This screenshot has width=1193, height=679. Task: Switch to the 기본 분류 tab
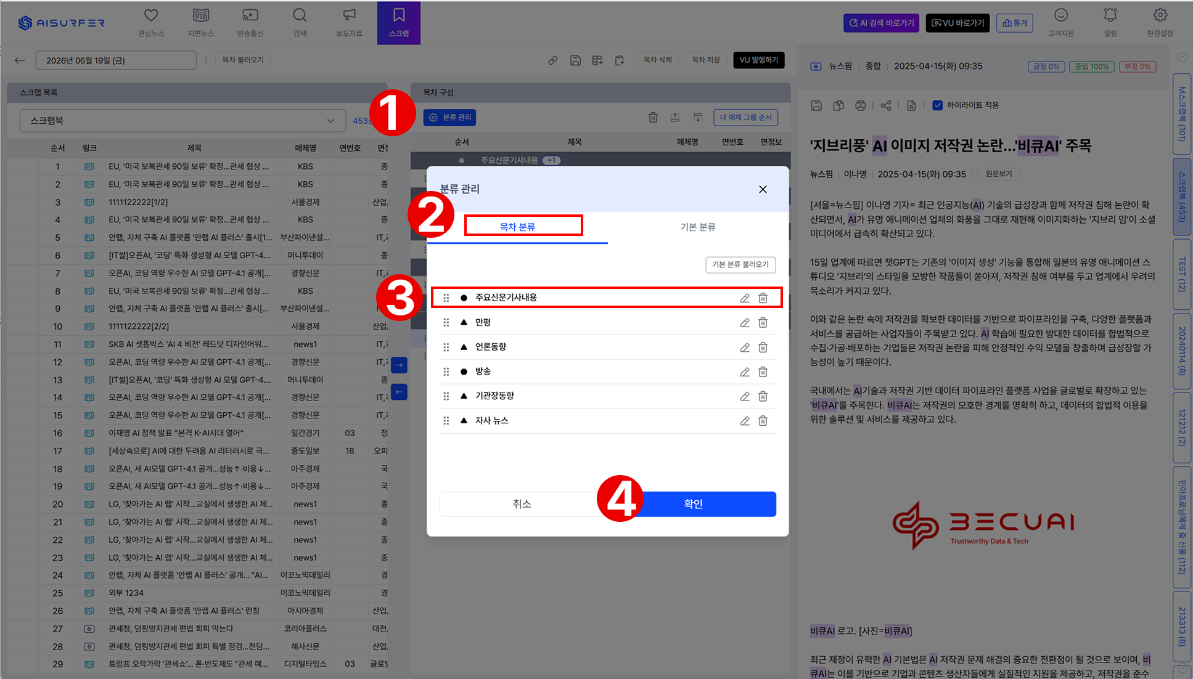(698, 227)
